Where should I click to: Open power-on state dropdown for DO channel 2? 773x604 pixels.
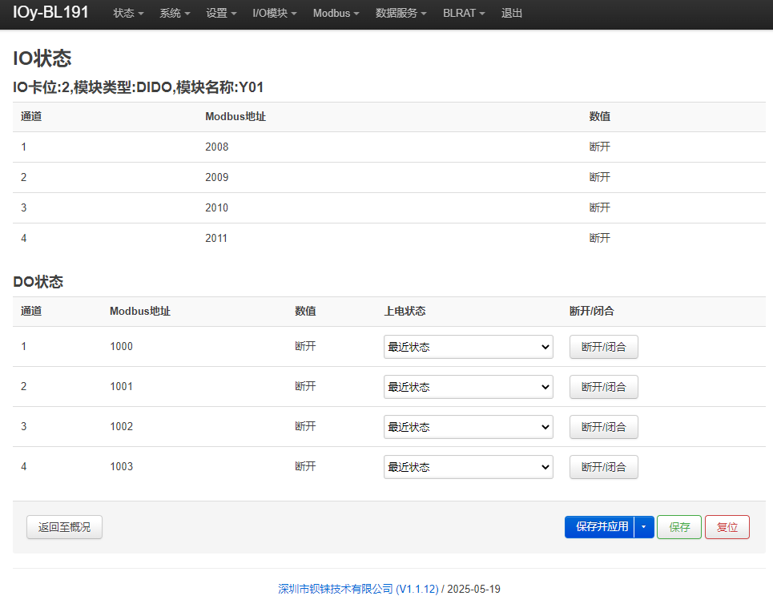[469, 387]
